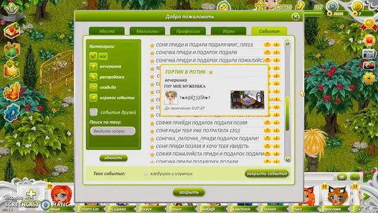The height and width of the screenshot is (213, 378).
Task: Add a friend with the plus icon
Action: (x=31, y=193)
